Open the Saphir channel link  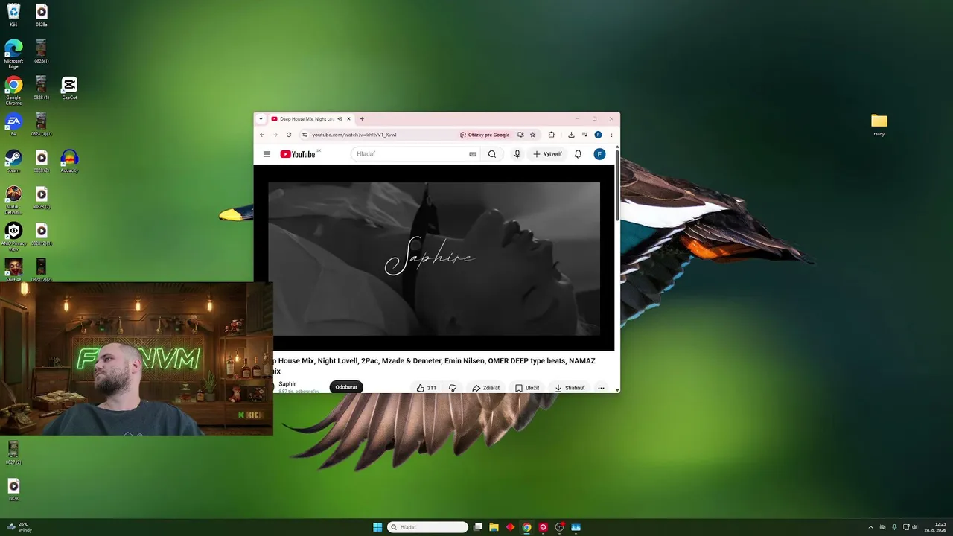click(x=287, y=384)
